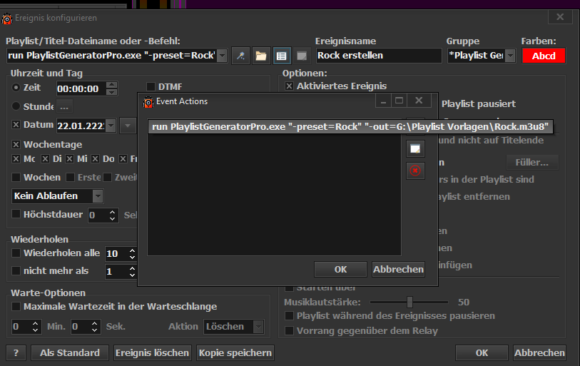Enable Maximale Wartezeit in der Warteschlange
The height and width of the screenshot is (366, 580).
pos(16,306)
